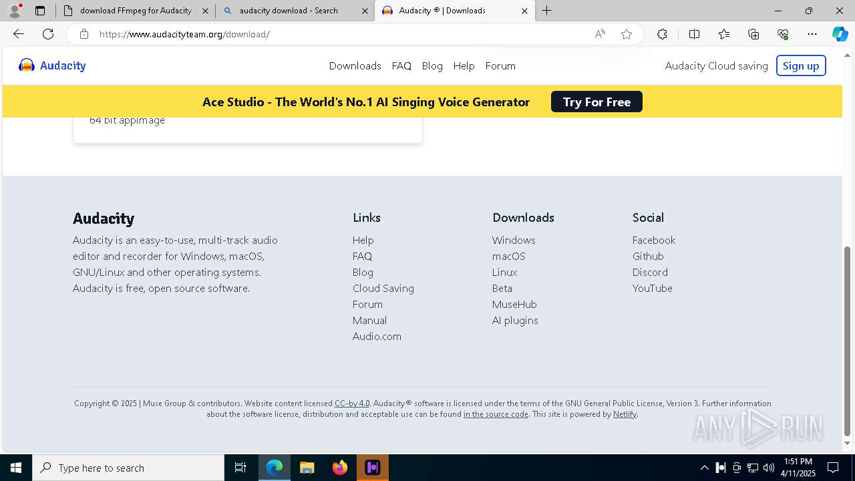The height and width of the screenshot is (481, 855).
Task: Open the Favorites list icon
Action: [724, 34]
